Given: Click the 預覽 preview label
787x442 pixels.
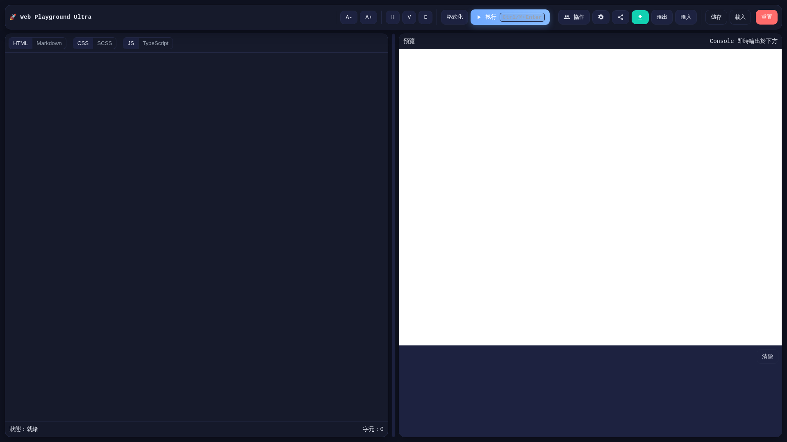Looking at the screenshot, I should coord(409,41).
